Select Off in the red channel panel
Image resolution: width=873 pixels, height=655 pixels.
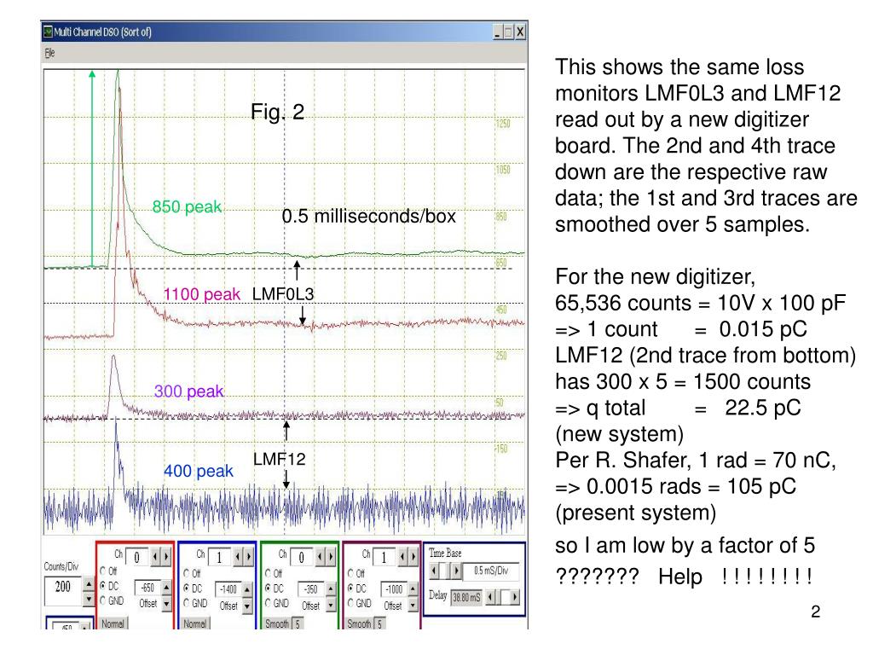(x=102, y=571)
